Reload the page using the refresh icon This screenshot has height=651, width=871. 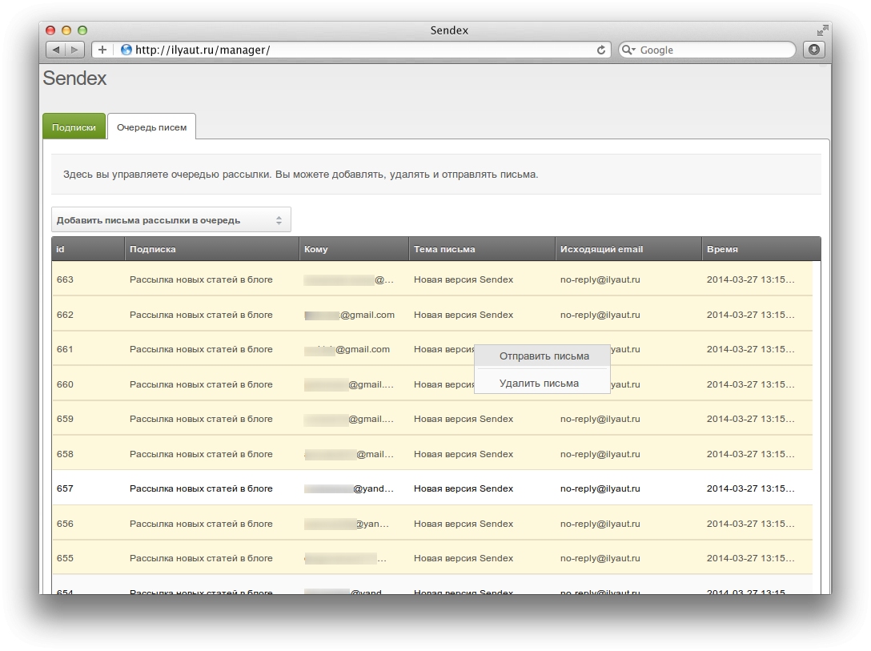click(601, 50)
